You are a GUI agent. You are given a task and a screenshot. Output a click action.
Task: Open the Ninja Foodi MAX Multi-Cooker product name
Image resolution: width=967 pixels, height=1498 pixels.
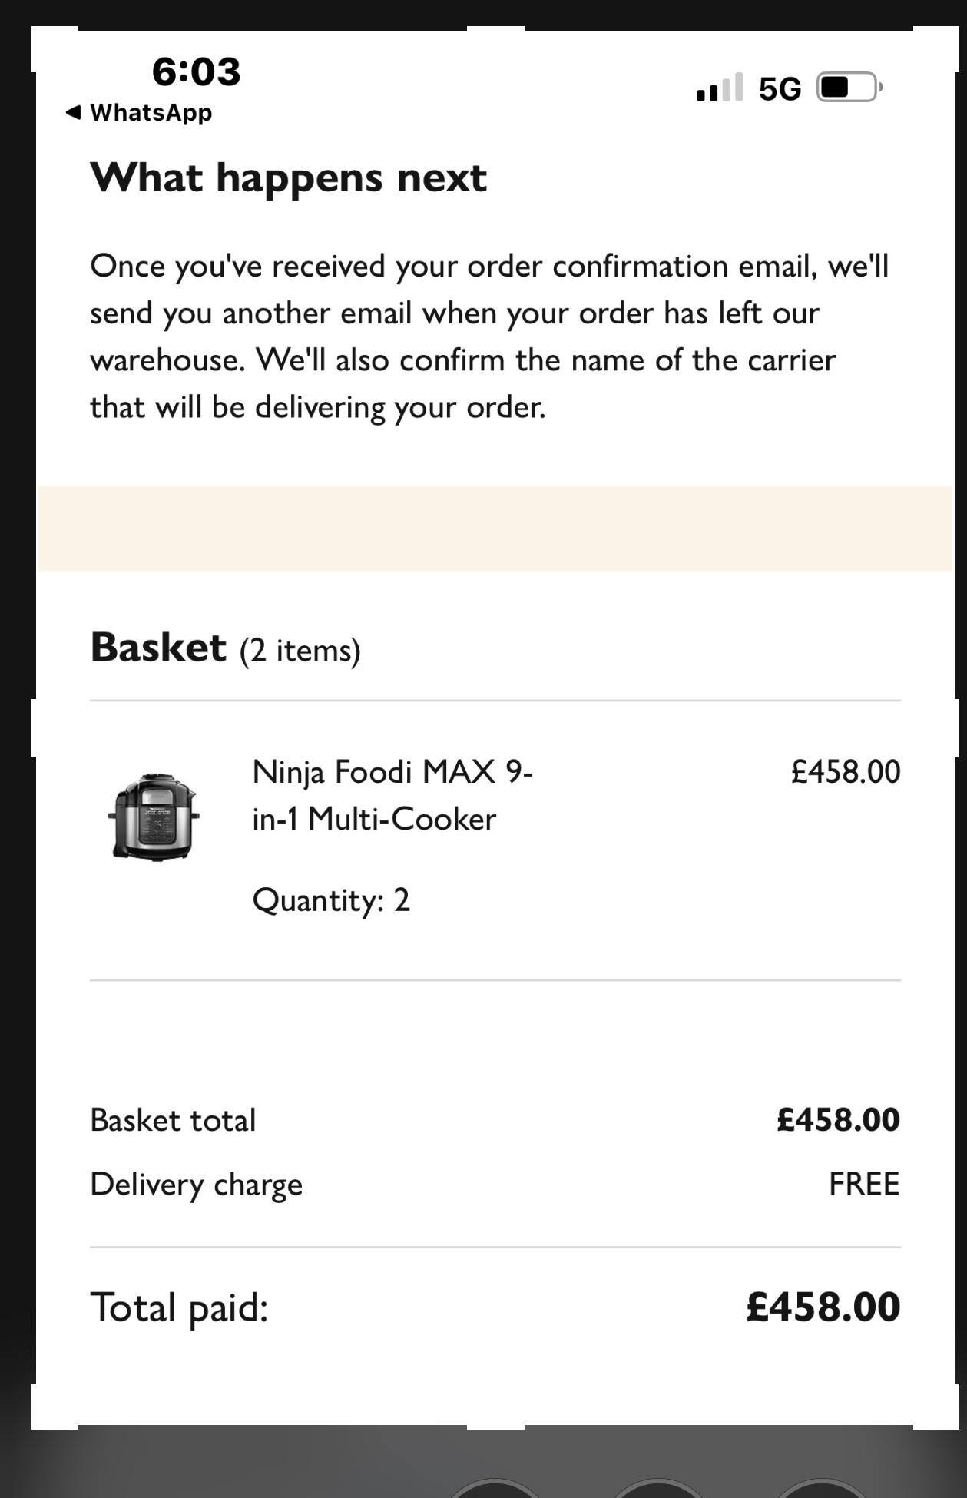[x=392, y=795]
